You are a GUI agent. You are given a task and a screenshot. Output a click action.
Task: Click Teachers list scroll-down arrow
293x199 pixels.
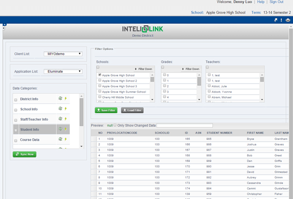tap(262, 99)
